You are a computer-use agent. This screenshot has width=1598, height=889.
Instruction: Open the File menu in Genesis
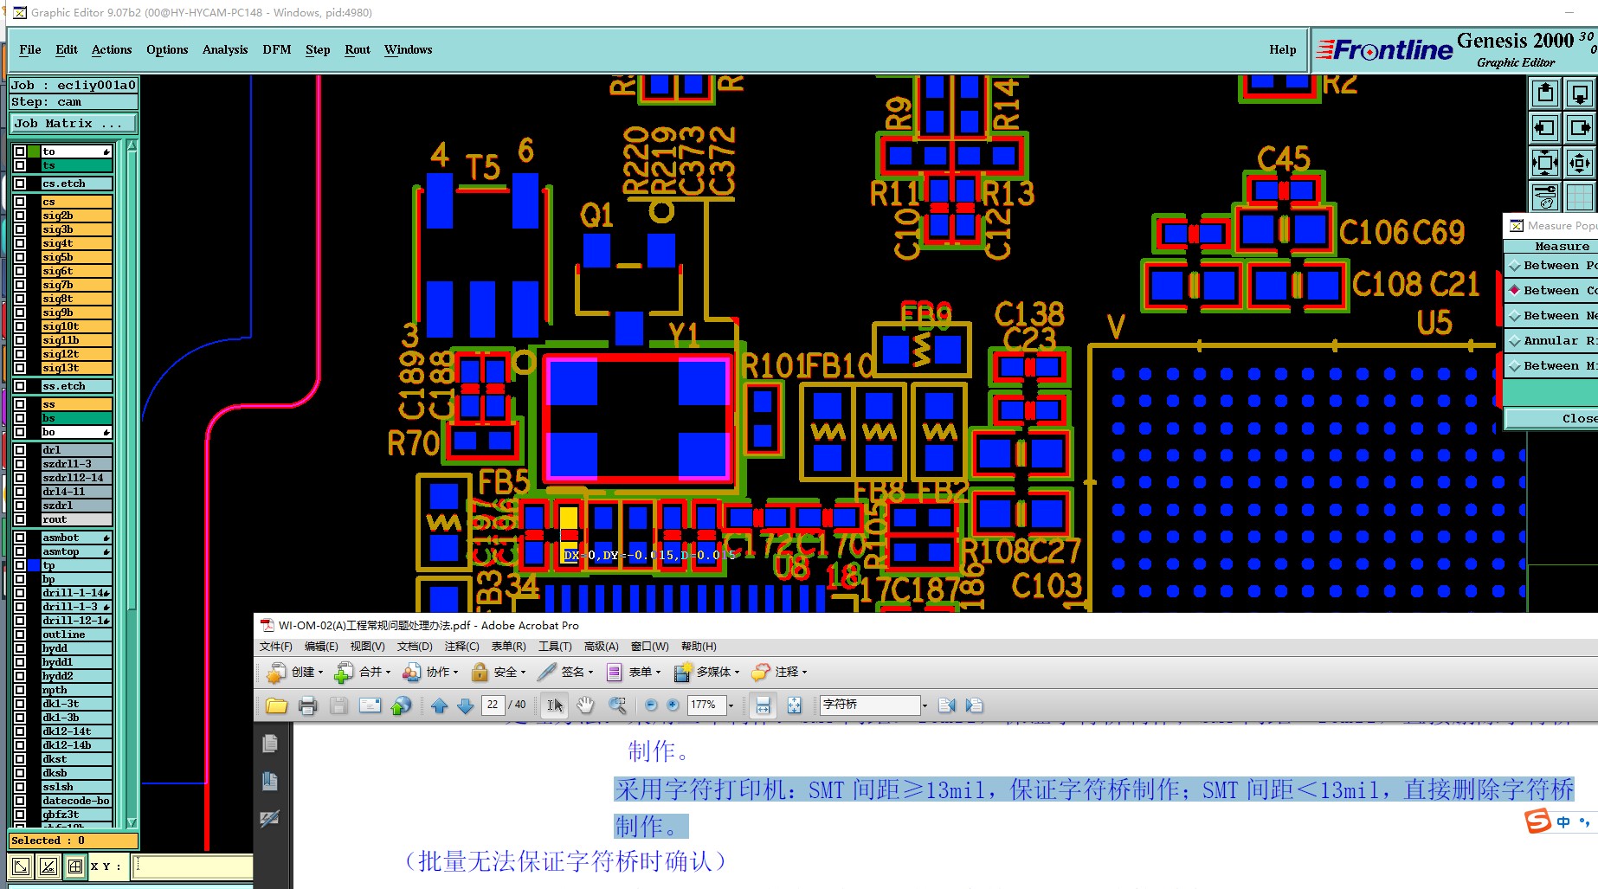point(30,50)
